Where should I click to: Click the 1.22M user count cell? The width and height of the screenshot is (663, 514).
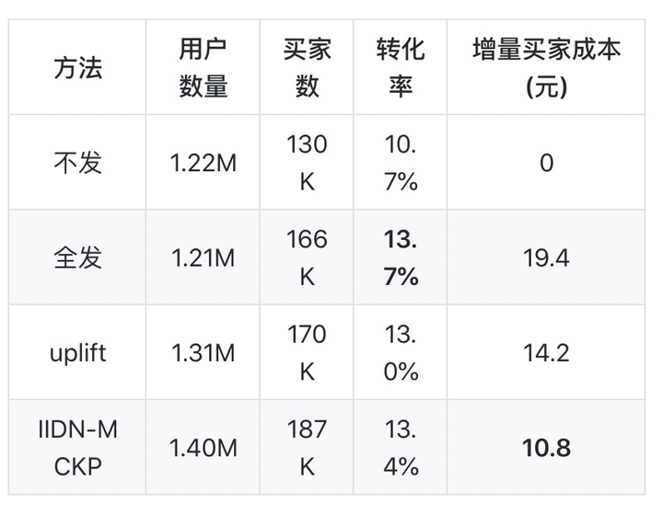point(203,163)
